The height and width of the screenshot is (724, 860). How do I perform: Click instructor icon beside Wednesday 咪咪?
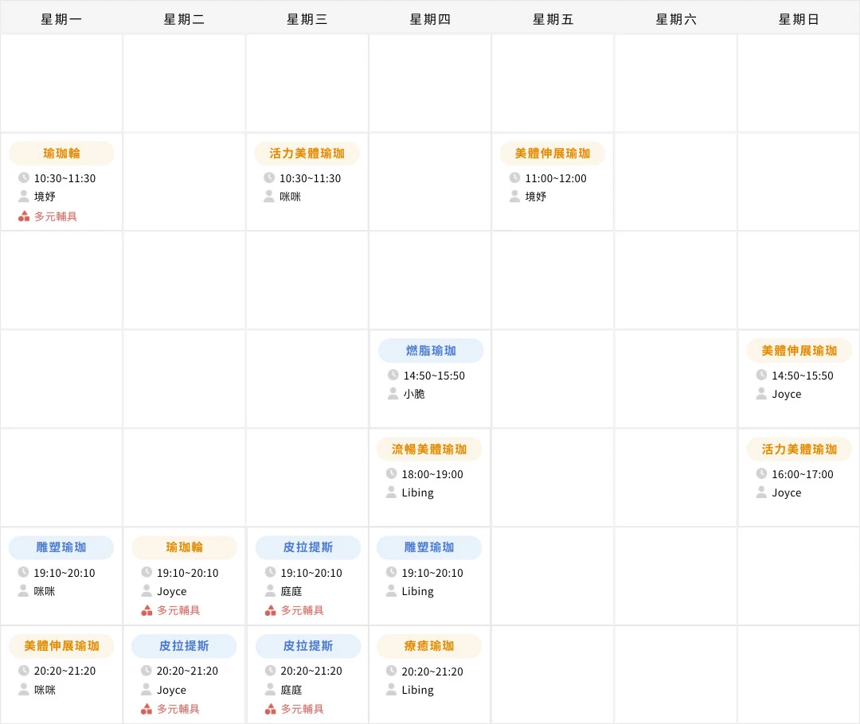(269, 196)
